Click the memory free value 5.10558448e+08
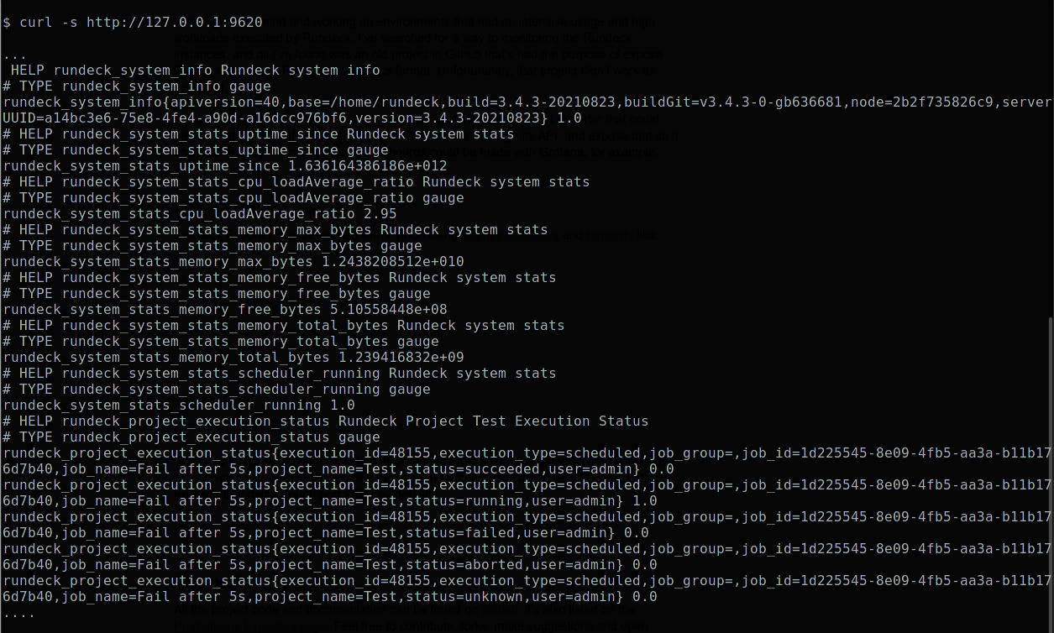This screenshot has width=1054, height=633. point(389,310)
